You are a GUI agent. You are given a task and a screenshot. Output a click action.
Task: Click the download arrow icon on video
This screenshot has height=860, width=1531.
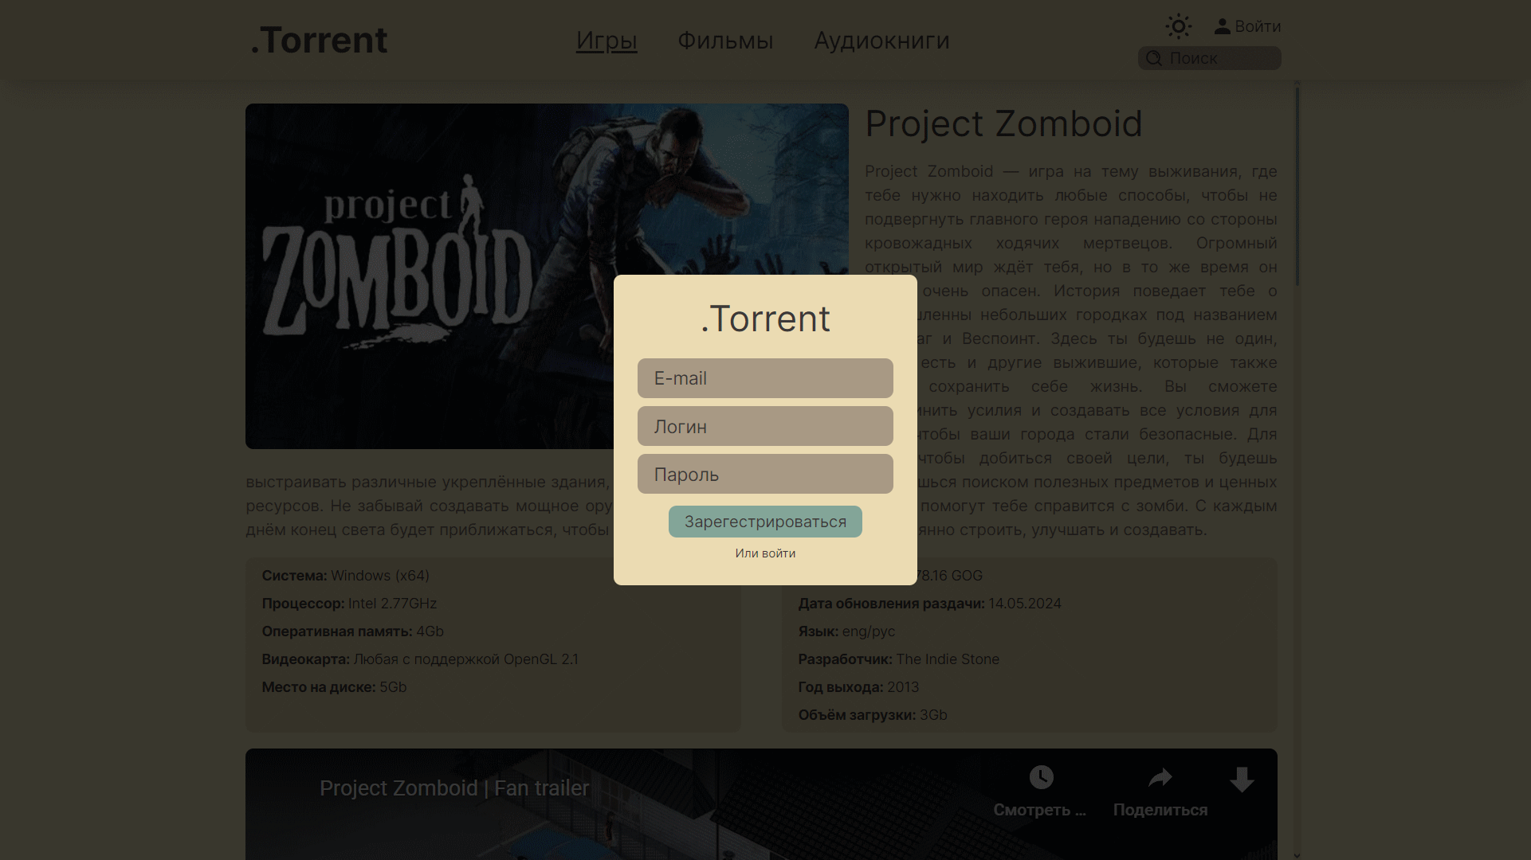click(1241, 780)
